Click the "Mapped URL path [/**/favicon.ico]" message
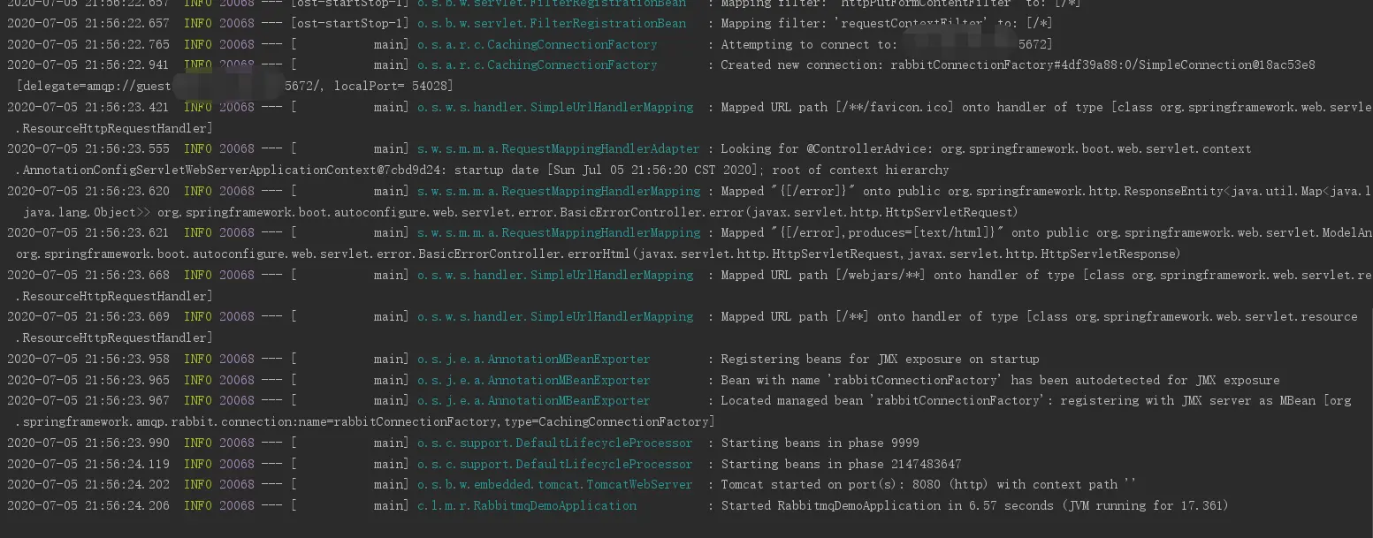 (1046, 107)
